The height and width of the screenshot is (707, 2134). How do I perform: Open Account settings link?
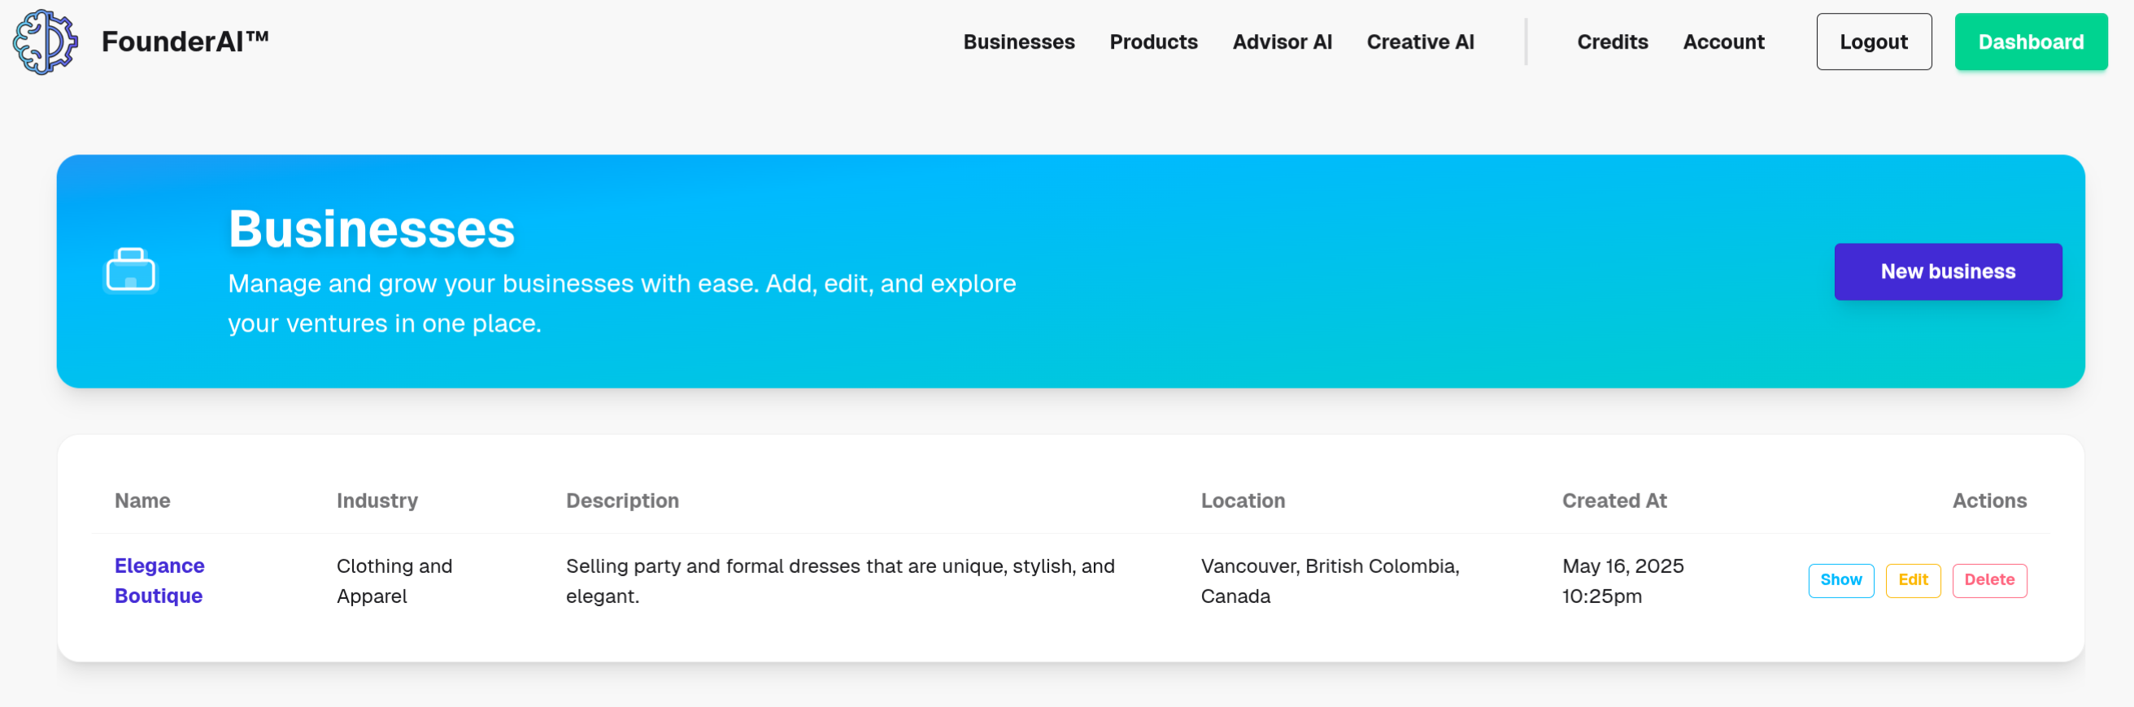(x=1723, y=41)
